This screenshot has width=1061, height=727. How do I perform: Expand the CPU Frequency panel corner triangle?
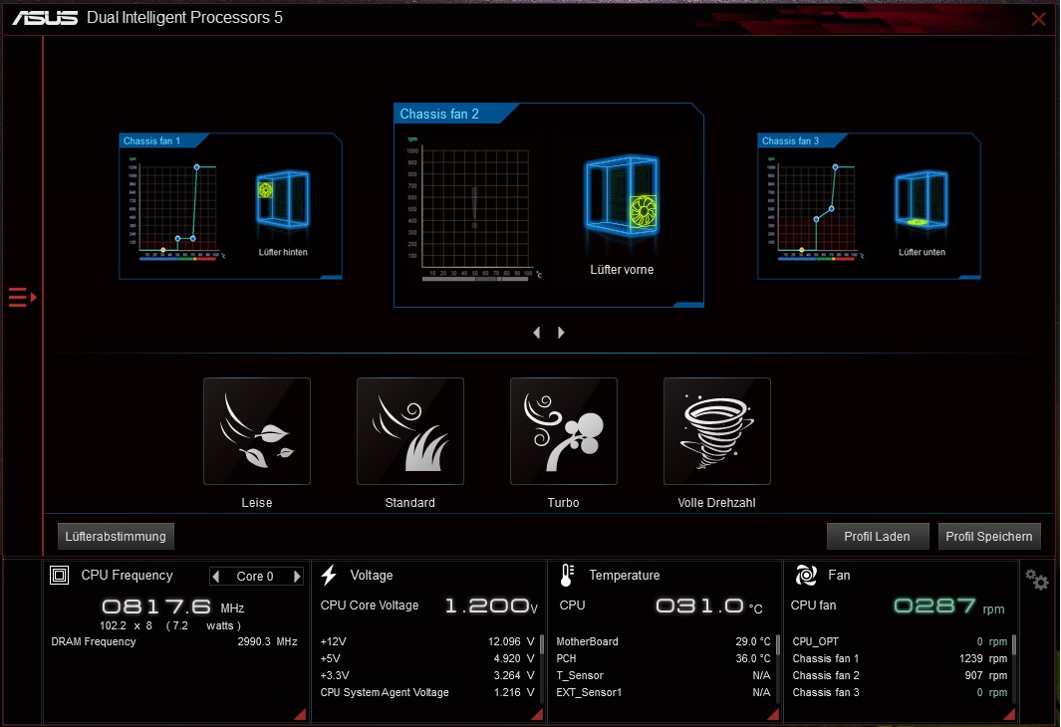click(300, 714)
